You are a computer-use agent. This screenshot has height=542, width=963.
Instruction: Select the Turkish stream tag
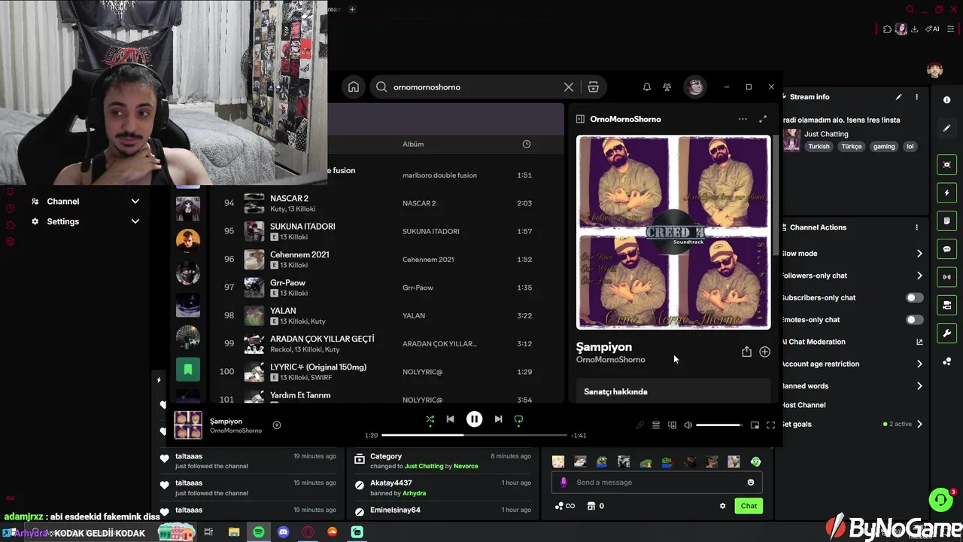(819, 147)
